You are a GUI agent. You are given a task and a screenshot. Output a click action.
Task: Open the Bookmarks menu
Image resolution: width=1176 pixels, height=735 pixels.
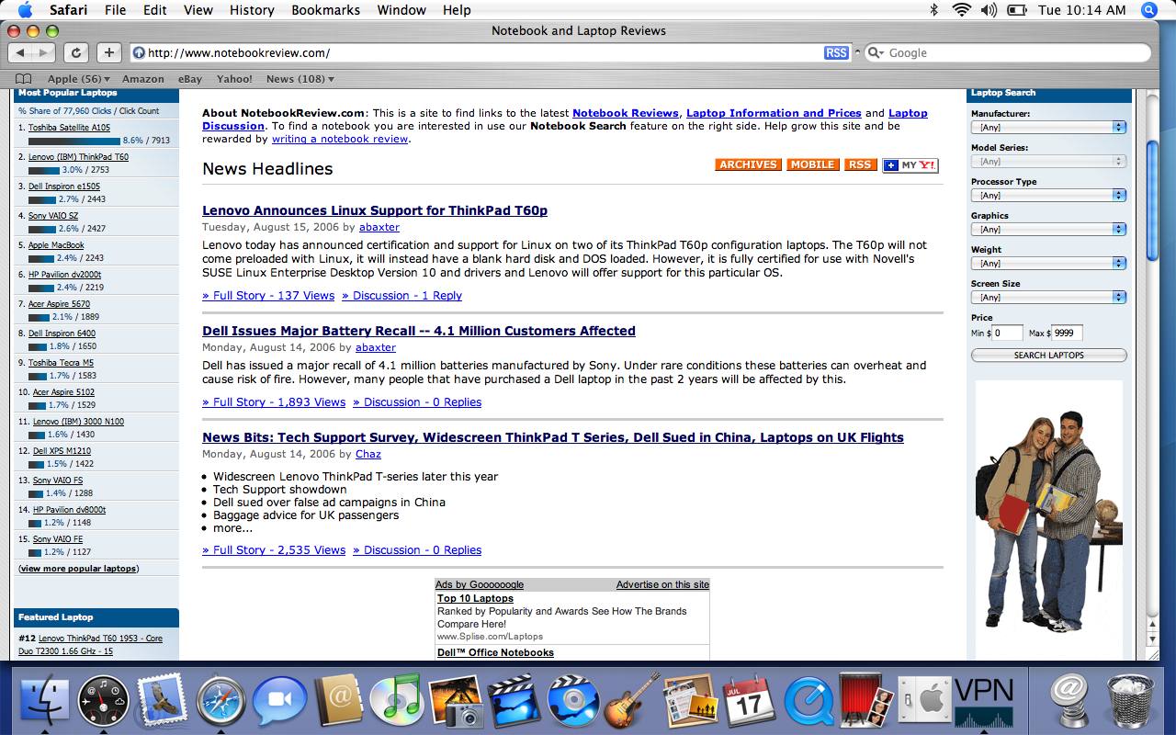pyautogui.click(x=326, y=10)
